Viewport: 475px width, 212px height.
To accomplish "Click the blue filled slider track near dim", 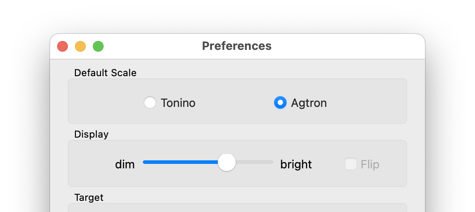I will click(180, 162).
